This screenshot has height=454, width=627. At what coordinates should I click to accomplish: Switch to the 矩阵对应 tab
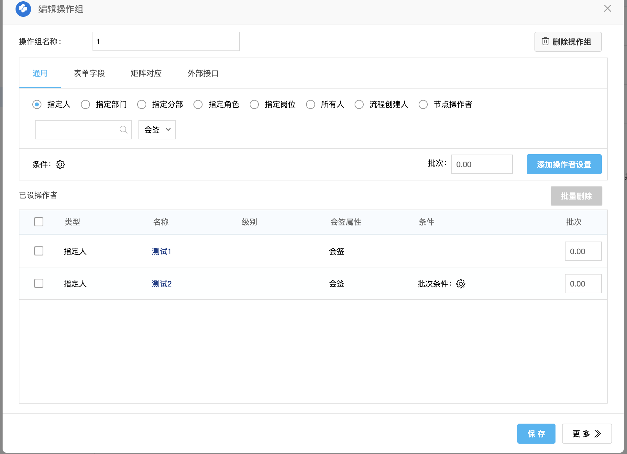[146, 73]
